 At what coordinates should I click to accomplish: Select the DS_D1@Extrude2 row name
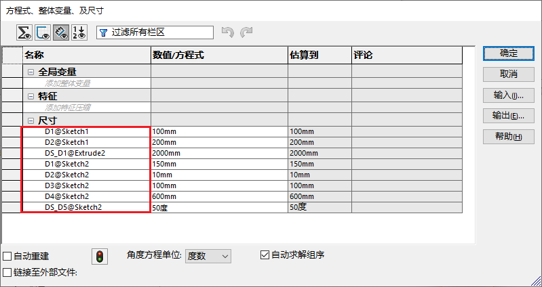click(75, 153)
